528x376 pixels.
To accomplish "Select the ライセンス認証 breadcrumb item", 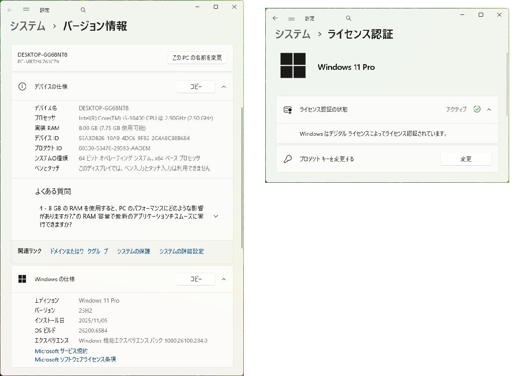I will [x=361, y=34].
